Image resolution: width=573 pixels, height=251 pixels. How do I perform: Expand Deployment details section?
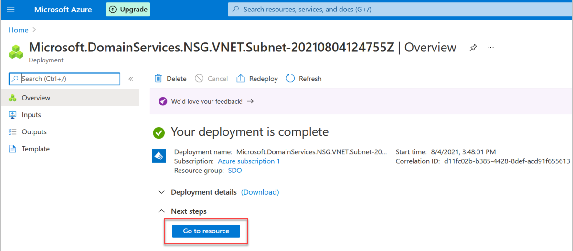tap(204, 192)
